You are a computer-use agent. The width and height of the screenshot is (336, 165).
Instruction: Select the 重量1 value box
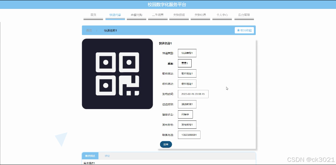point(185,63)
